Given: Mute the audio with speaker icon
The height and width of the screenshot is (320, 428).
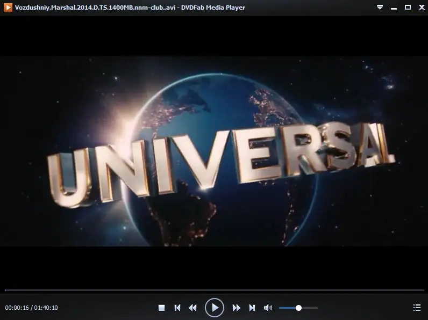Looking at the screenshot, I should (268, 308).
